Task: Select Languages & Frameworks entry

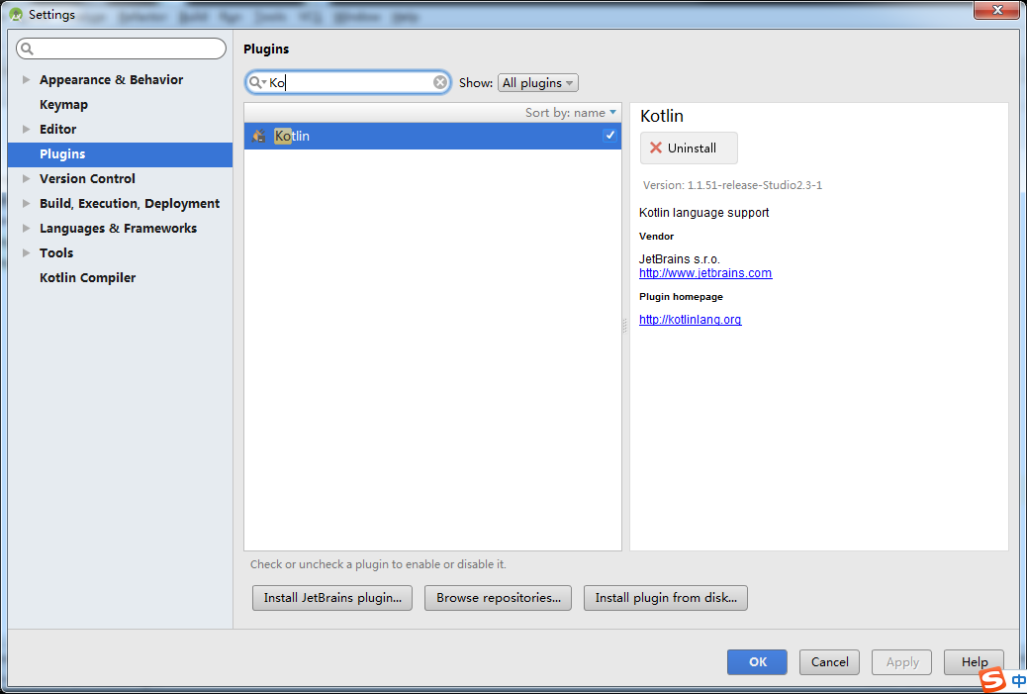Action: (x=118, y=229)
